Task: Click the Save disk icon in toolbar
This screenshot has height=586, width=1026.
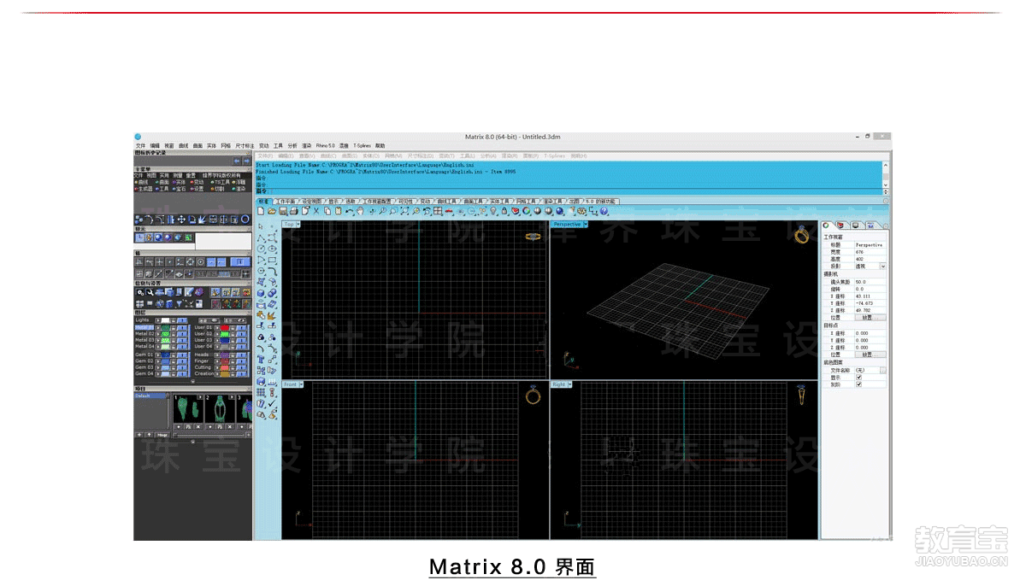Action: [283, 211]
